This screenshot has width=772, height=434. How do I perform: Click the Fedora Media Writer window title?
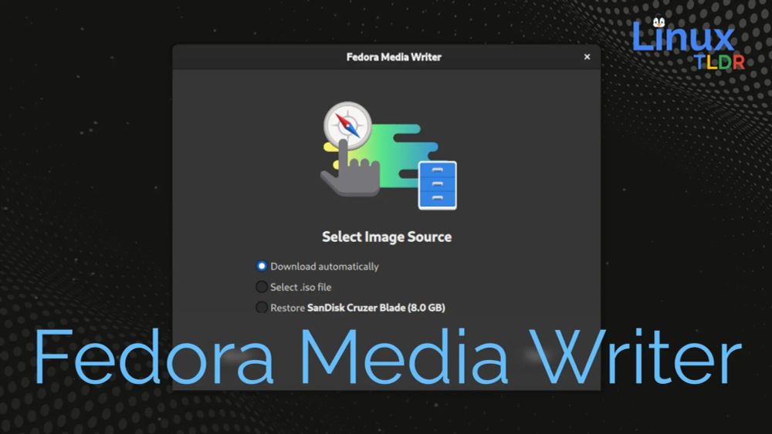point(394,57)
